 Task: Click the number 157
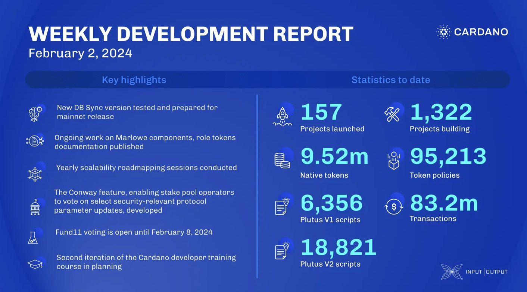click(321, 112)
